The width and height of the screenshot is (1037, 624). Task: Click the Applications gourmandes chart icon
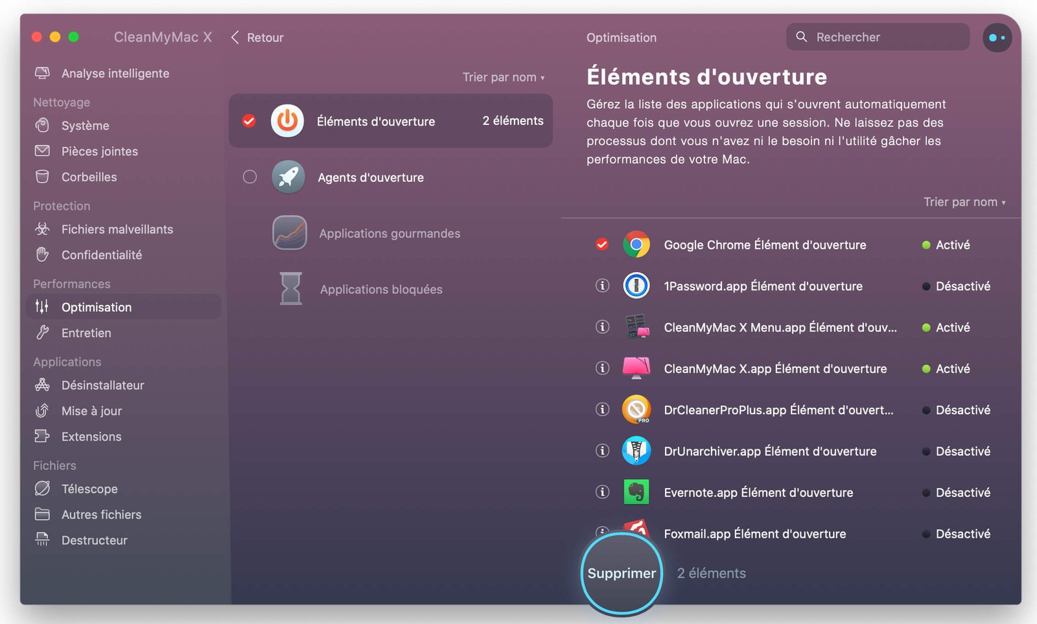289,233
